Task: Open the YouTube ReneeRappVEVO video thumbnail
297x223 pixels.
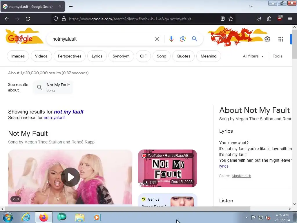Action: point(168,168)
